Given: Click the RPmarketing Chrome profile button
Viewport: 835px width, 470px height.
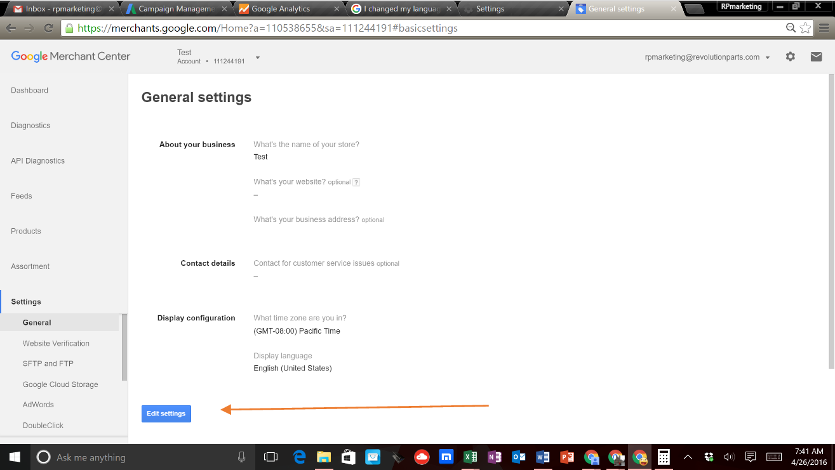Looking at the screenshot, I should [741, 6].
